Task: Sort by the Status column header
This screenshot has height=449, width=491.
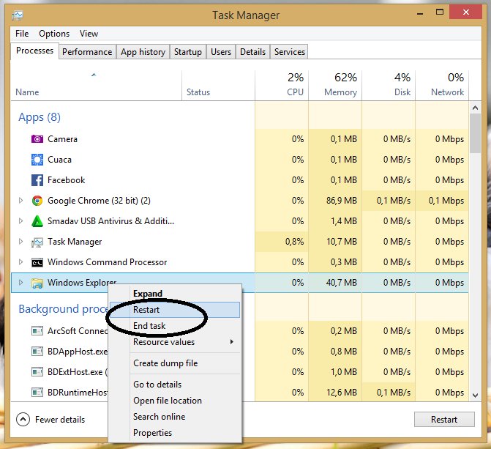Action: tap(218, 86)
